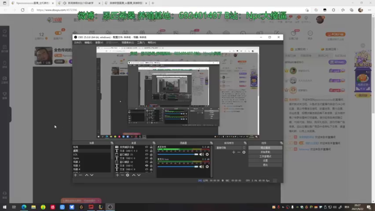
Task: Open Microsoft Edge from the taskbar
Action: coord(24,207)
